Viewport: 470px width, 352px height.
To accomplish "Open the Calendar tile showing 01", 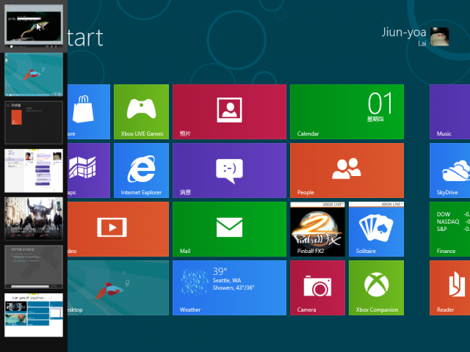I will 347,111.
